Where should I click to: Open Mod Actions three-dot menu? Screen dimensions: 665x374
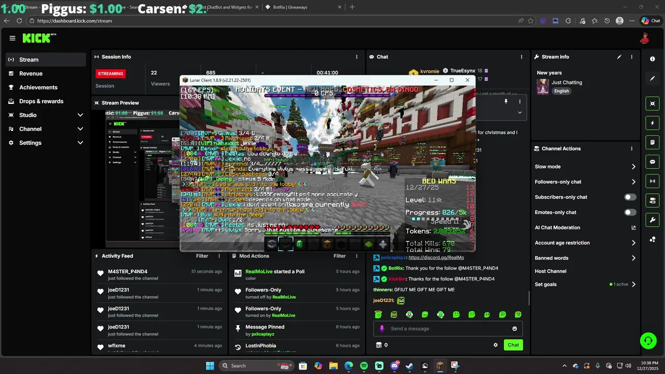(356, 256)
